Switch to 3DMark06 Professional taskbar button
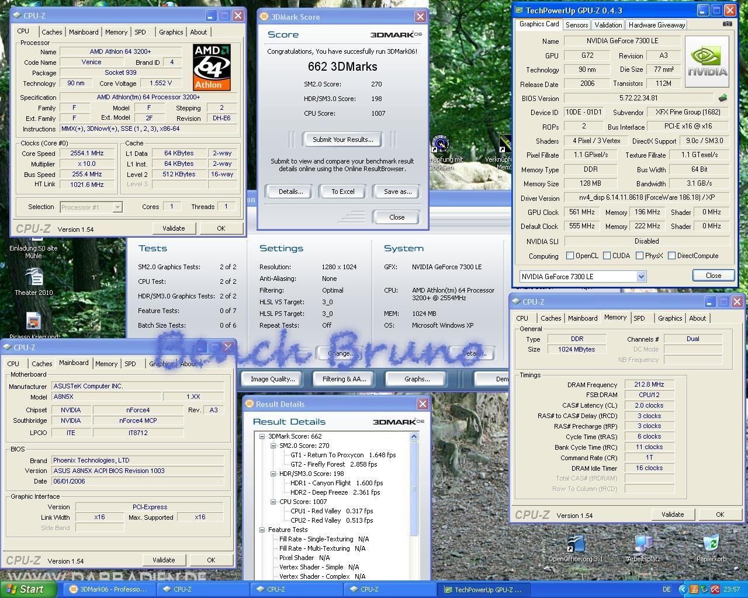The image size is (748, 598). (109, 589)
